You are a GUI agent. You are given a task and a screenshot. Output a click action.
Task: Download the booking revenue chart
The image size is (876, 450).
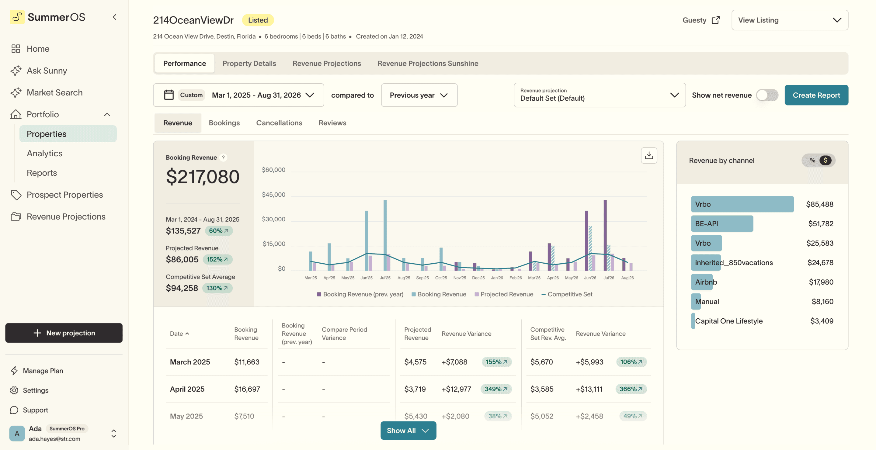649,155
